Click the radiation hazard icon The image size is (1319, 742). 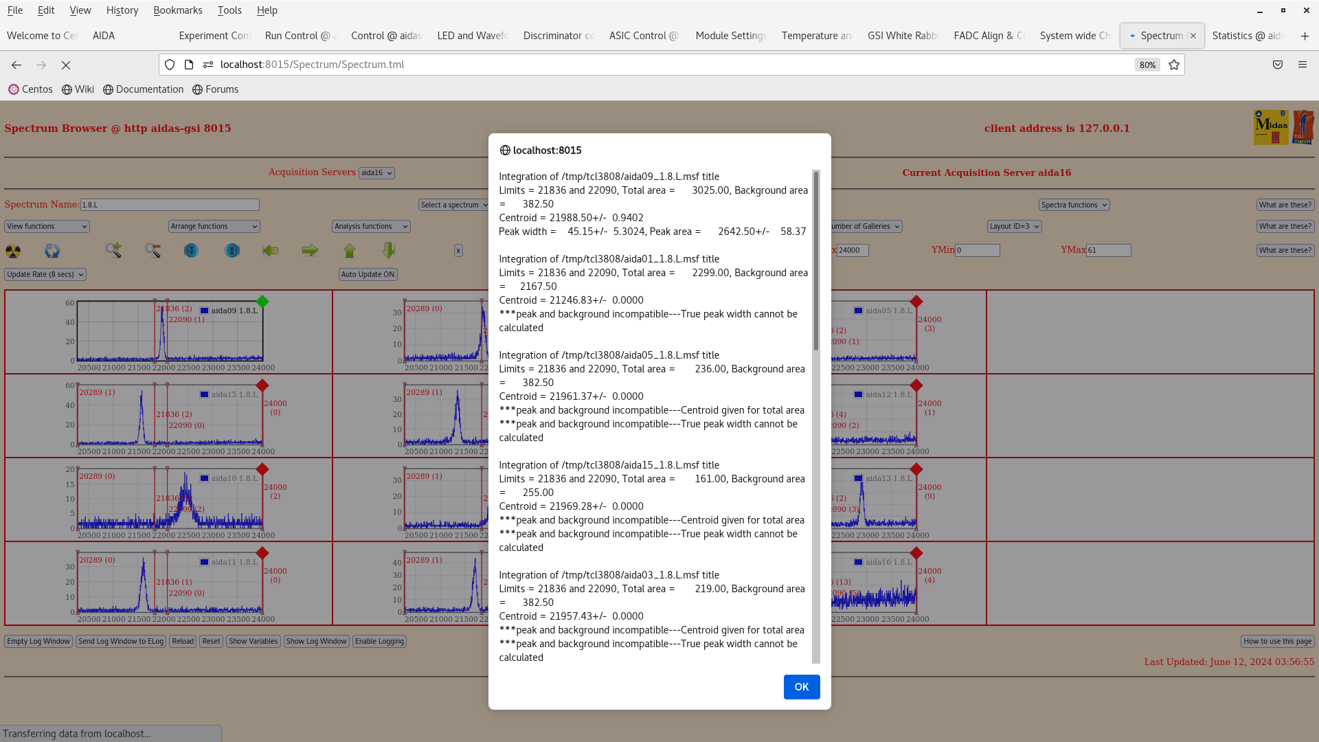[13, 251]
